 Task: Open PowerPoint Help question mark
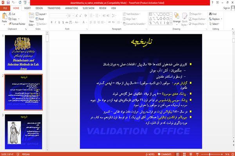coord(212,2)
